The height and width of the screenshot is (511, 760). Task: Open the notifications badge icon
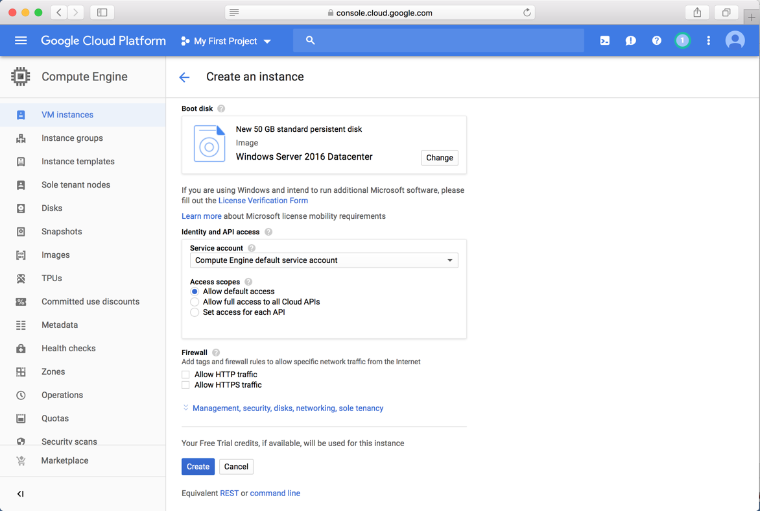[682, 41]
